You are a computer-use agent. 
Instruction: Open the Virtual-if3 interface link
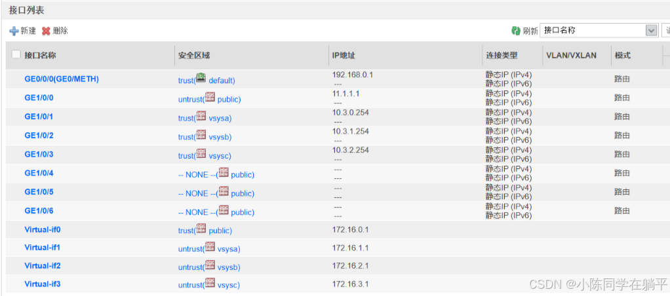pos(43,284)
